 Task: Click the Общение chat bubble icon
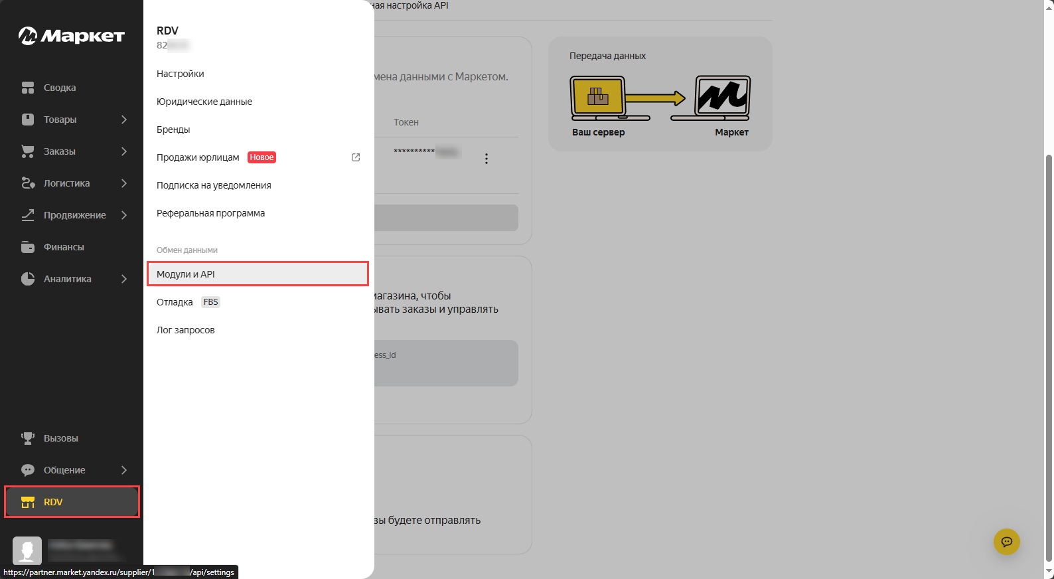click(28, 470)
